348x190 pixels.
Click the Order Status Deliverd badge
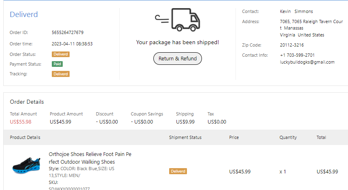point(61,54)
